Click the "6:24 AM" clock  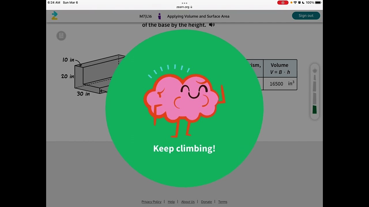54,3
